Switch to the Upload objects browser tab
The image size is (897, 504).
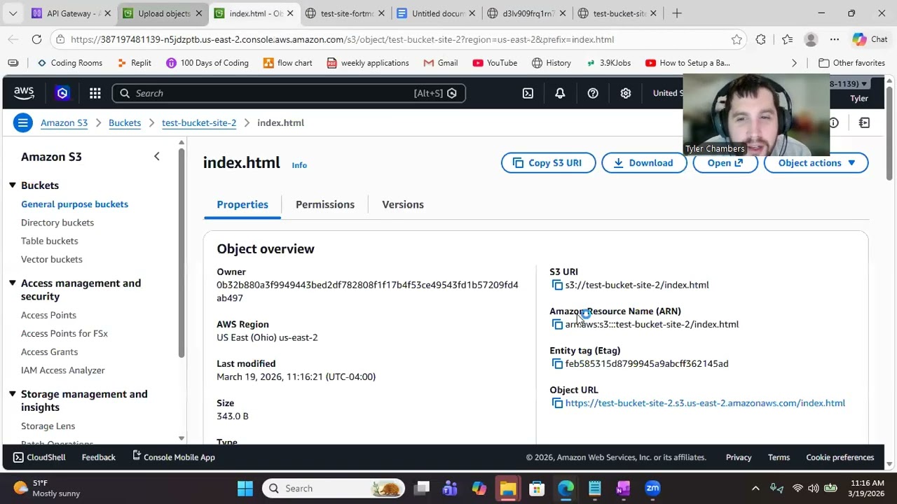[x=163, y=13]
